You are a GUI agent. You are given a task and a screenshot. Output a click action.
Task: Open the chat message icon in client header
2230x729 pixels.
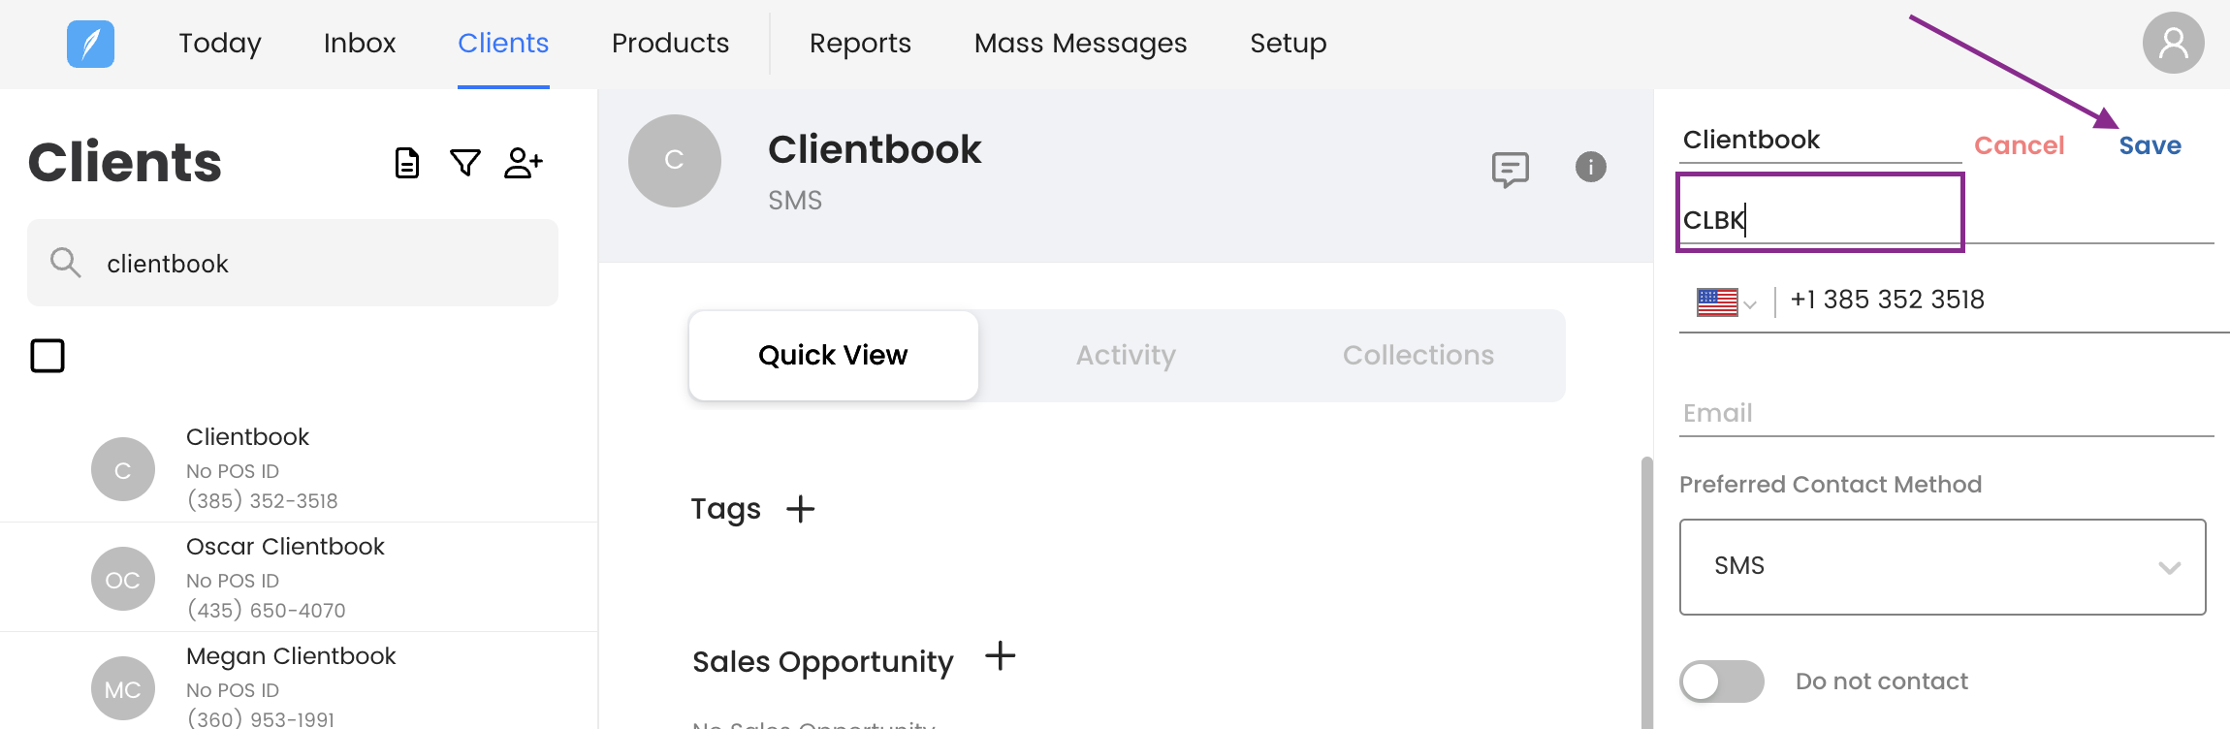(1510, 169)
